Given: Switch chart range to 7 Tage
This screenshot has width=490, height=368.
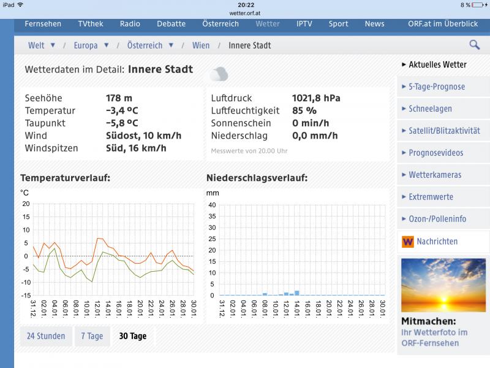Looking at the screenshot, I should coord(92,336).
